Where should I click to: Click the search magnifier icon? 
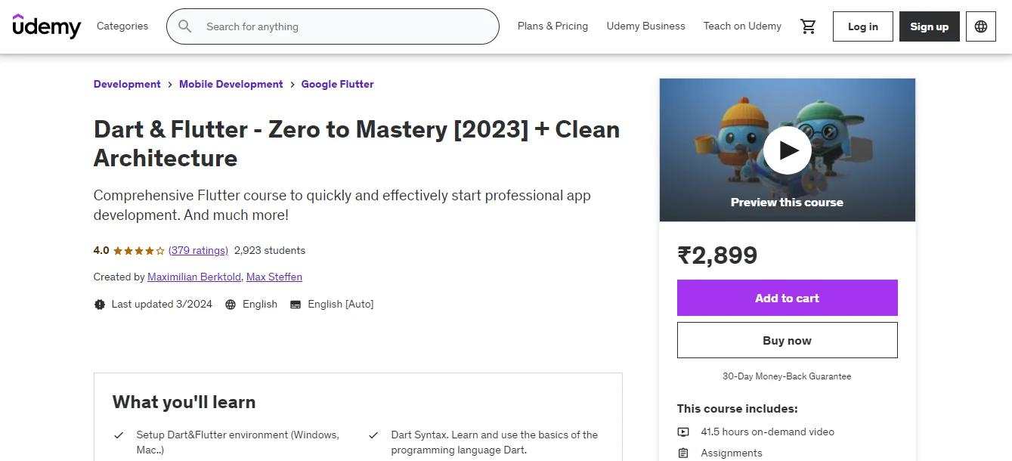(x=184, y=26)
